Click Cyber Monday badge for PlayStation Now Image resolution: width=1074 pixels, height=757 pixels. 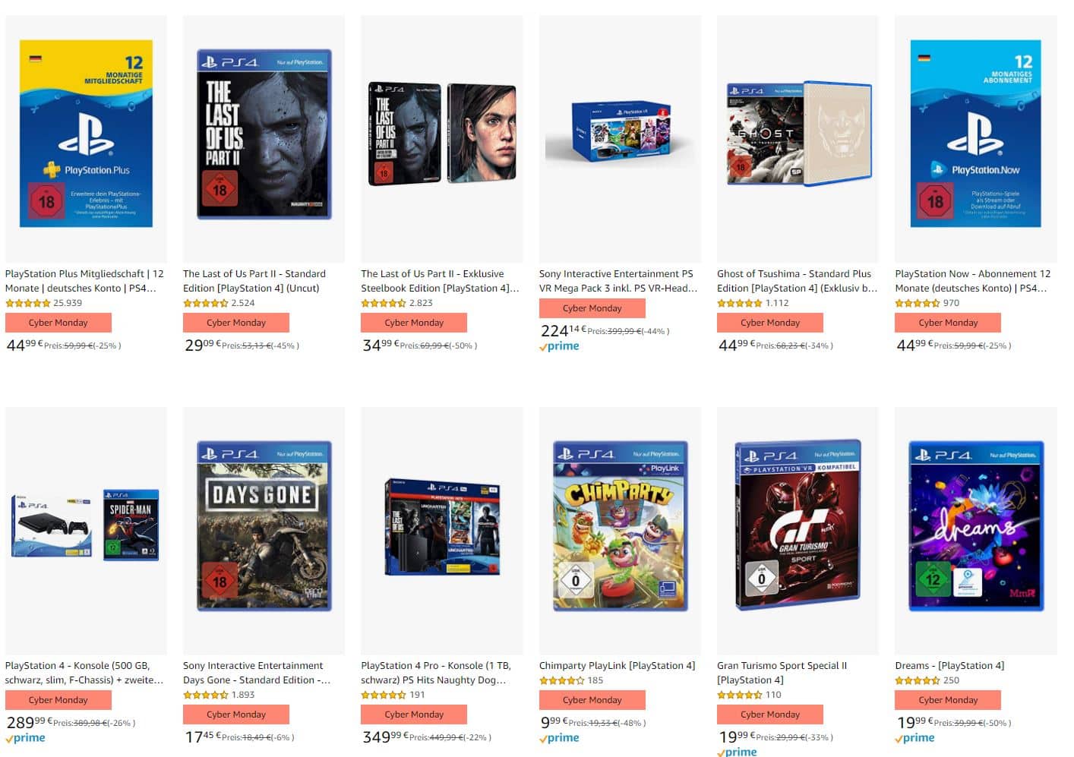pyautogui.click(x=948, y=323)
